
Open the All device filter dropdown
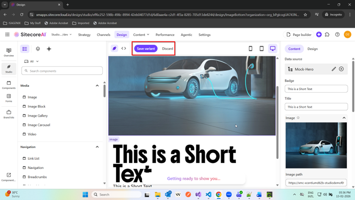(x=32, y=61)
